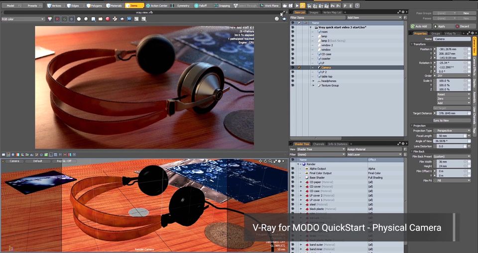The image size is (478, 253).
Task: Select the Edges selection mode
Action: point(75,5)
